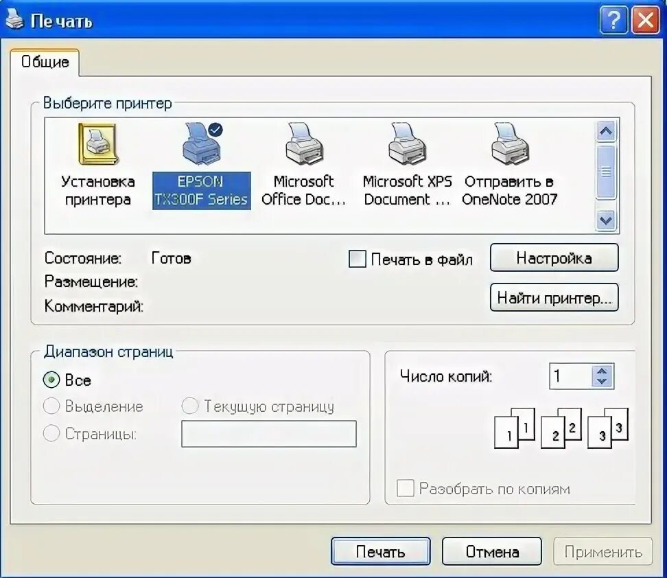Open the Общие tab

tap(45, 62)
